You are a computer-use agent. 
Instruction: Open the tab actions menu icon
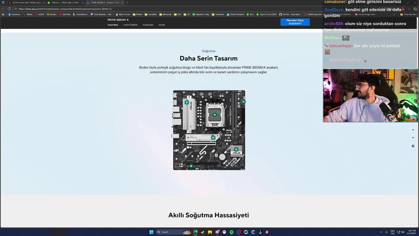3,3
